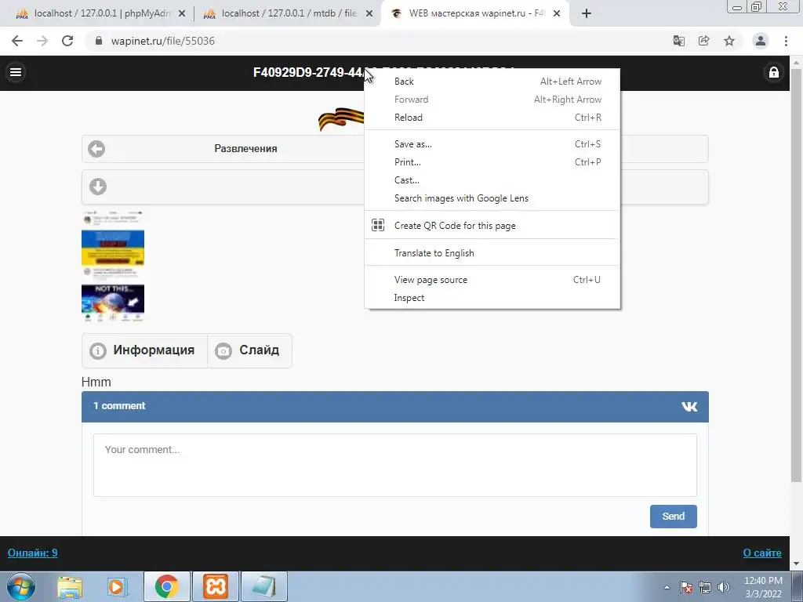Choose Translate to English
Screen dimensions: 803x602
point(492,253)
